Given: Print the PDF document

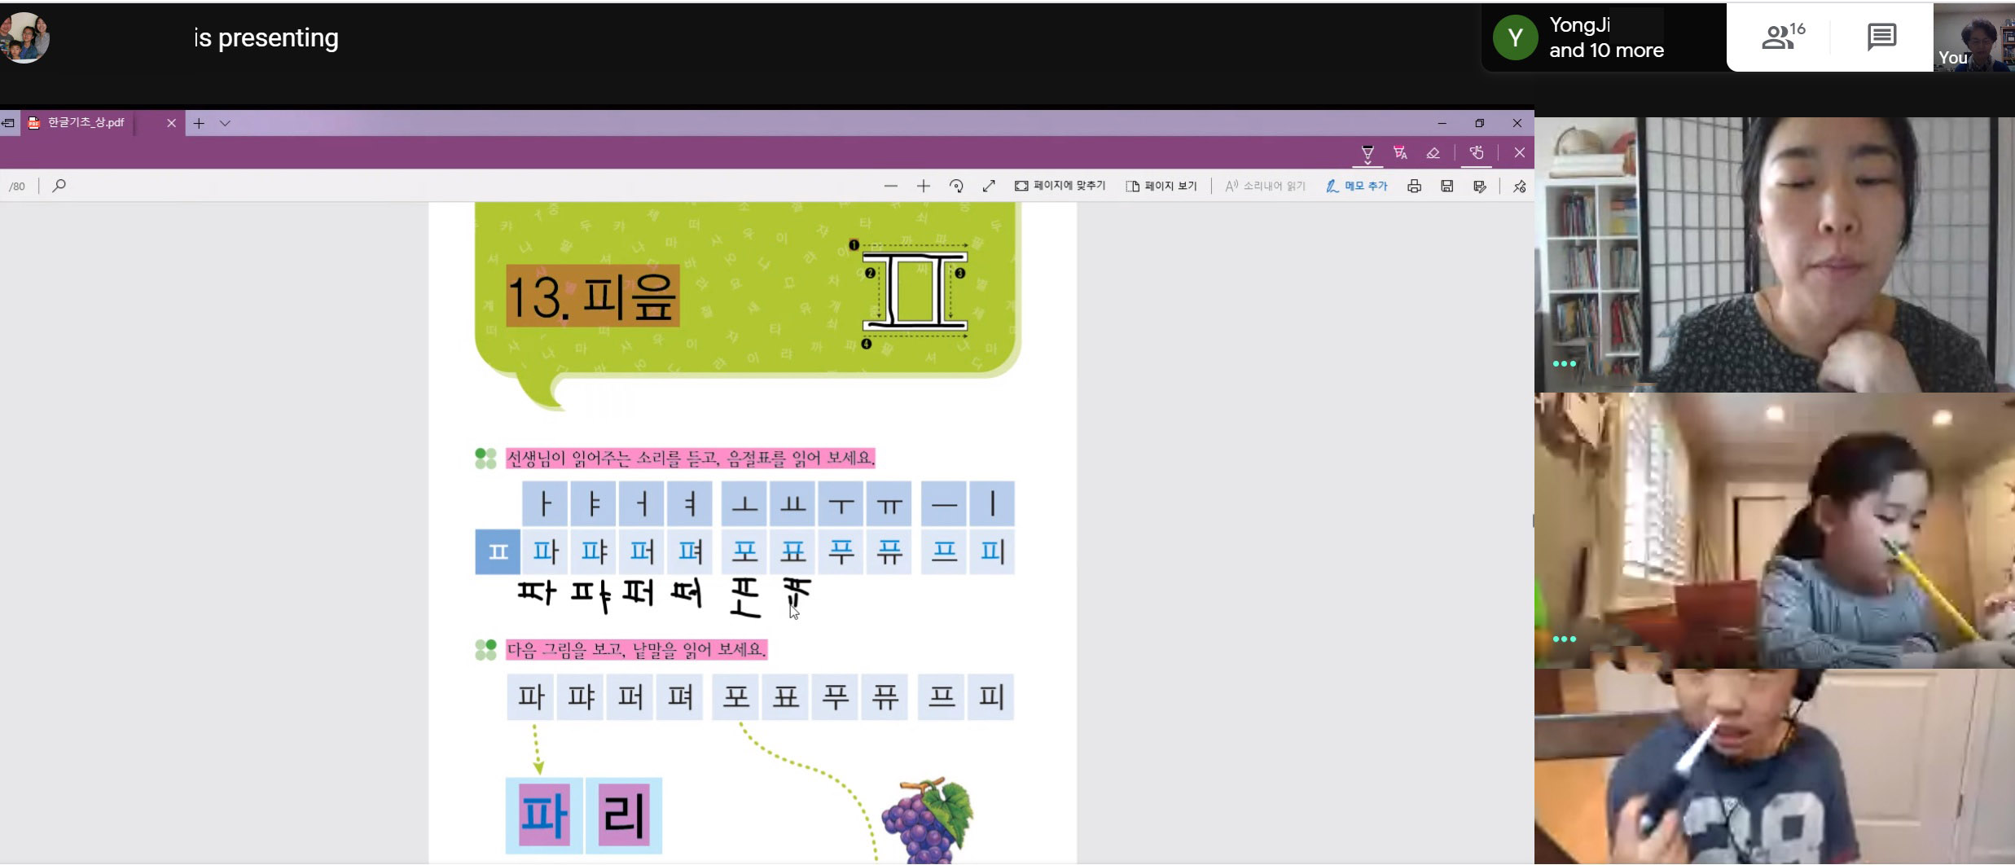Looking at the screenshot, I should [x=1414, y=187].
